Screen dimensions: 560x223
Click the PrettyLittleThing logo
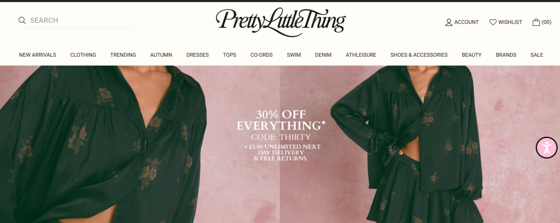tap(281, 22)
